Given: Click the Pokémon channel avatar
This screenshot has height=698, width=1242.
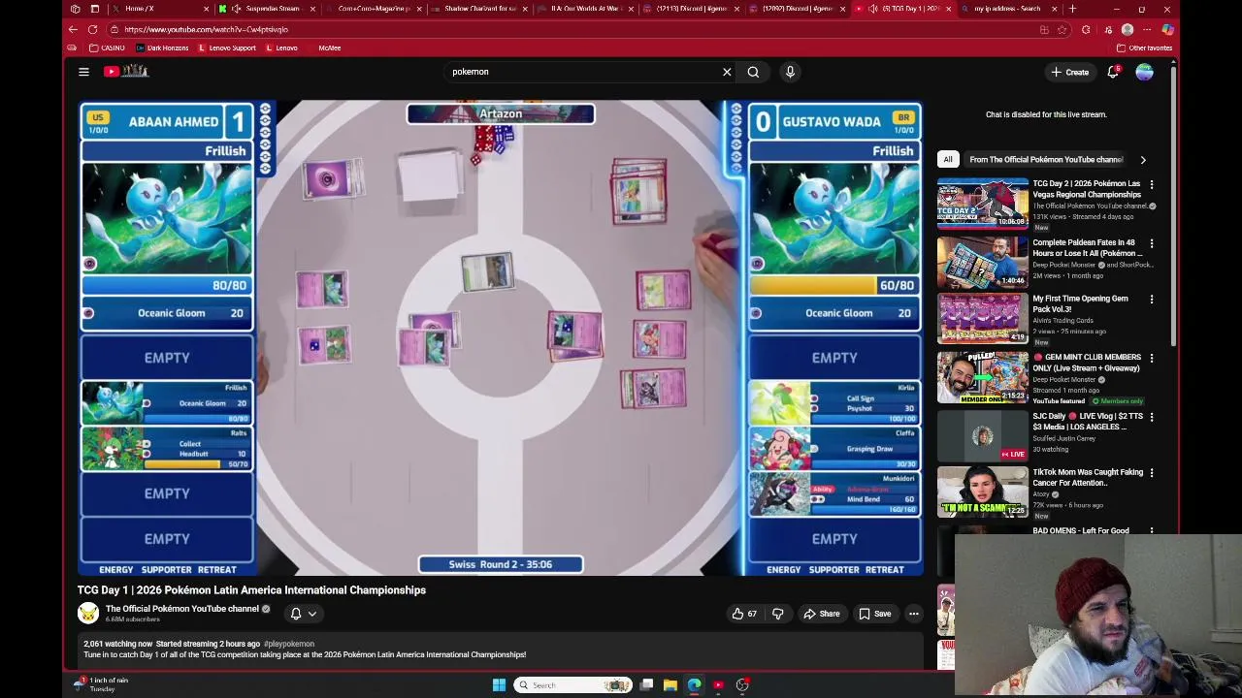Looking at the screenshot, I should click(x=88, y=614).
